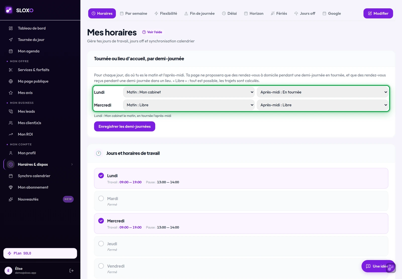
Task: Uncheck the Mercredi working day
Action: coord(101,221)
